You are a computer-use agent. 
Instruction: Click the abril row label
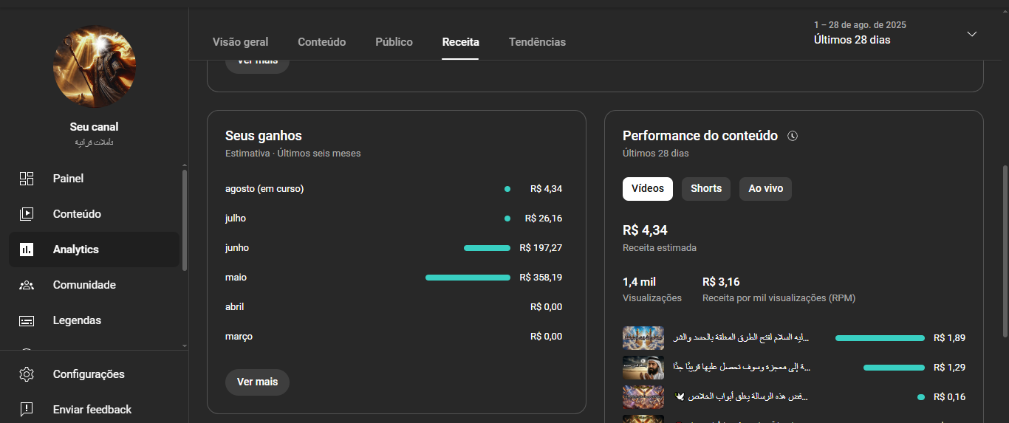[234, 307]
